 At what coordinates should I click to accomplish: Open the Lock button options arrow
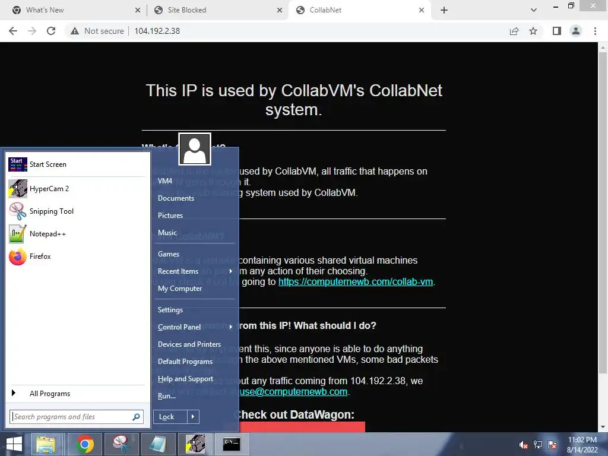click(x=193, y=417)
